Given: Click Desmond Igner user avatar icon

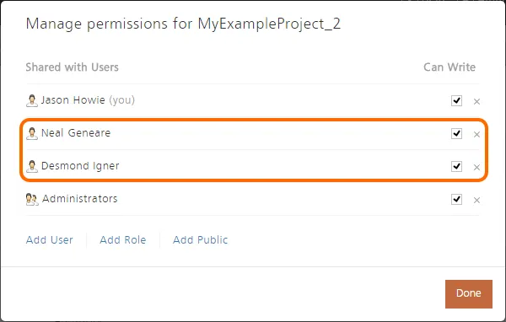Looking at the screenshot, I should click(32, 167).
